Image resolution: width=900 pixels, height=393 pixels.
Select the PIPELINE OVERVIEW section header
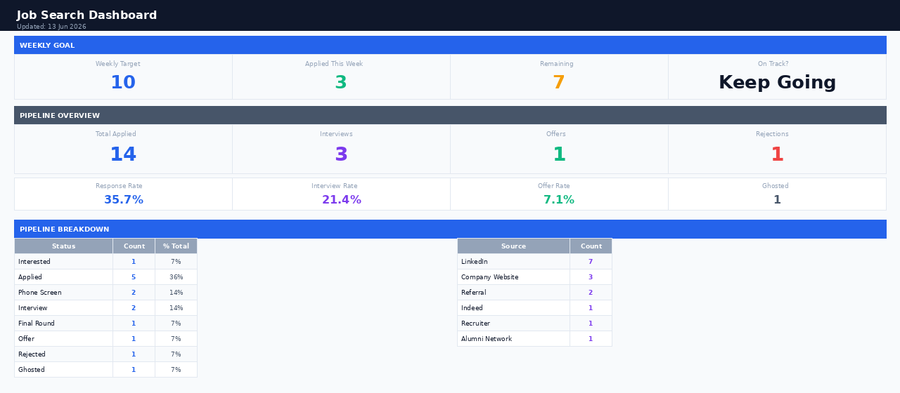click(x=450, y=115)
